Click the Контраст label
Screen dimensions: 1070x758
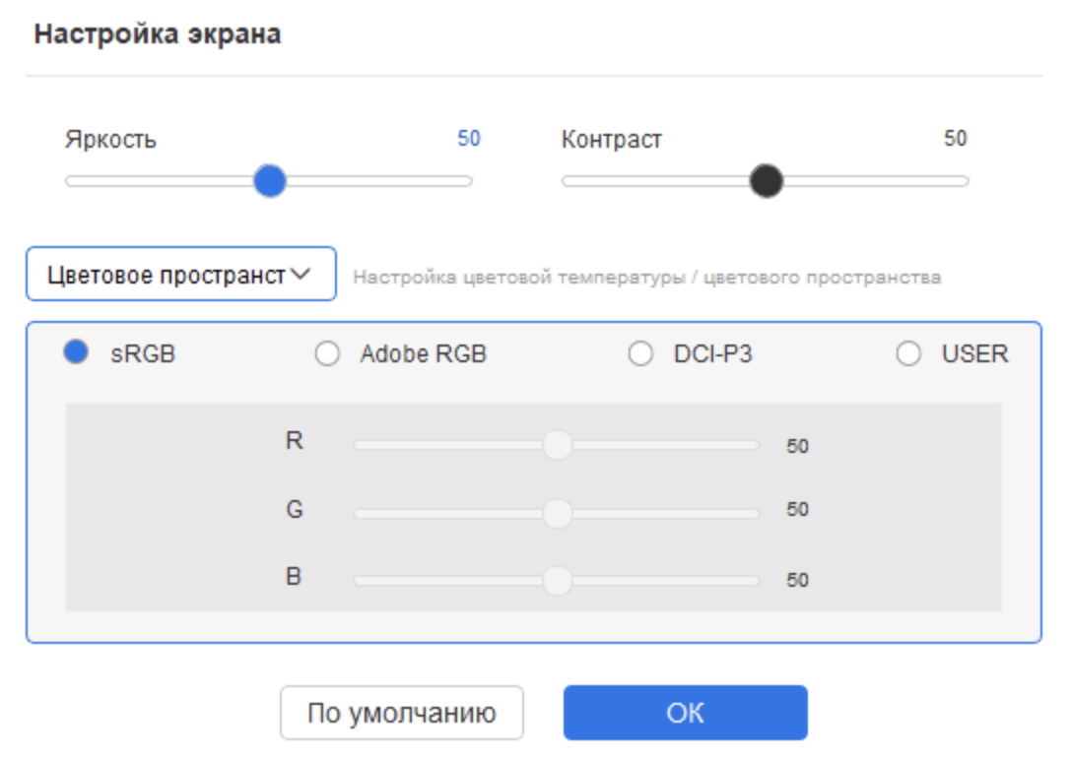612,139
